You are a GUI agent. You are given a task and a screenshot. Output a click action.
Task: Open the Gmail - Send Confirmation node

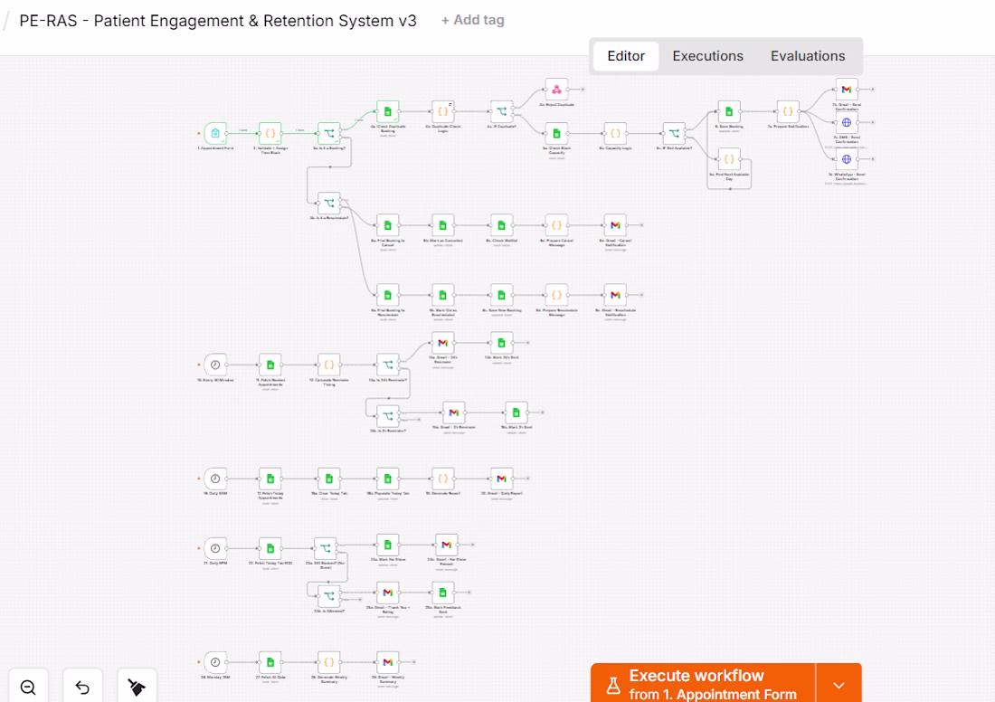click(847, 90)
